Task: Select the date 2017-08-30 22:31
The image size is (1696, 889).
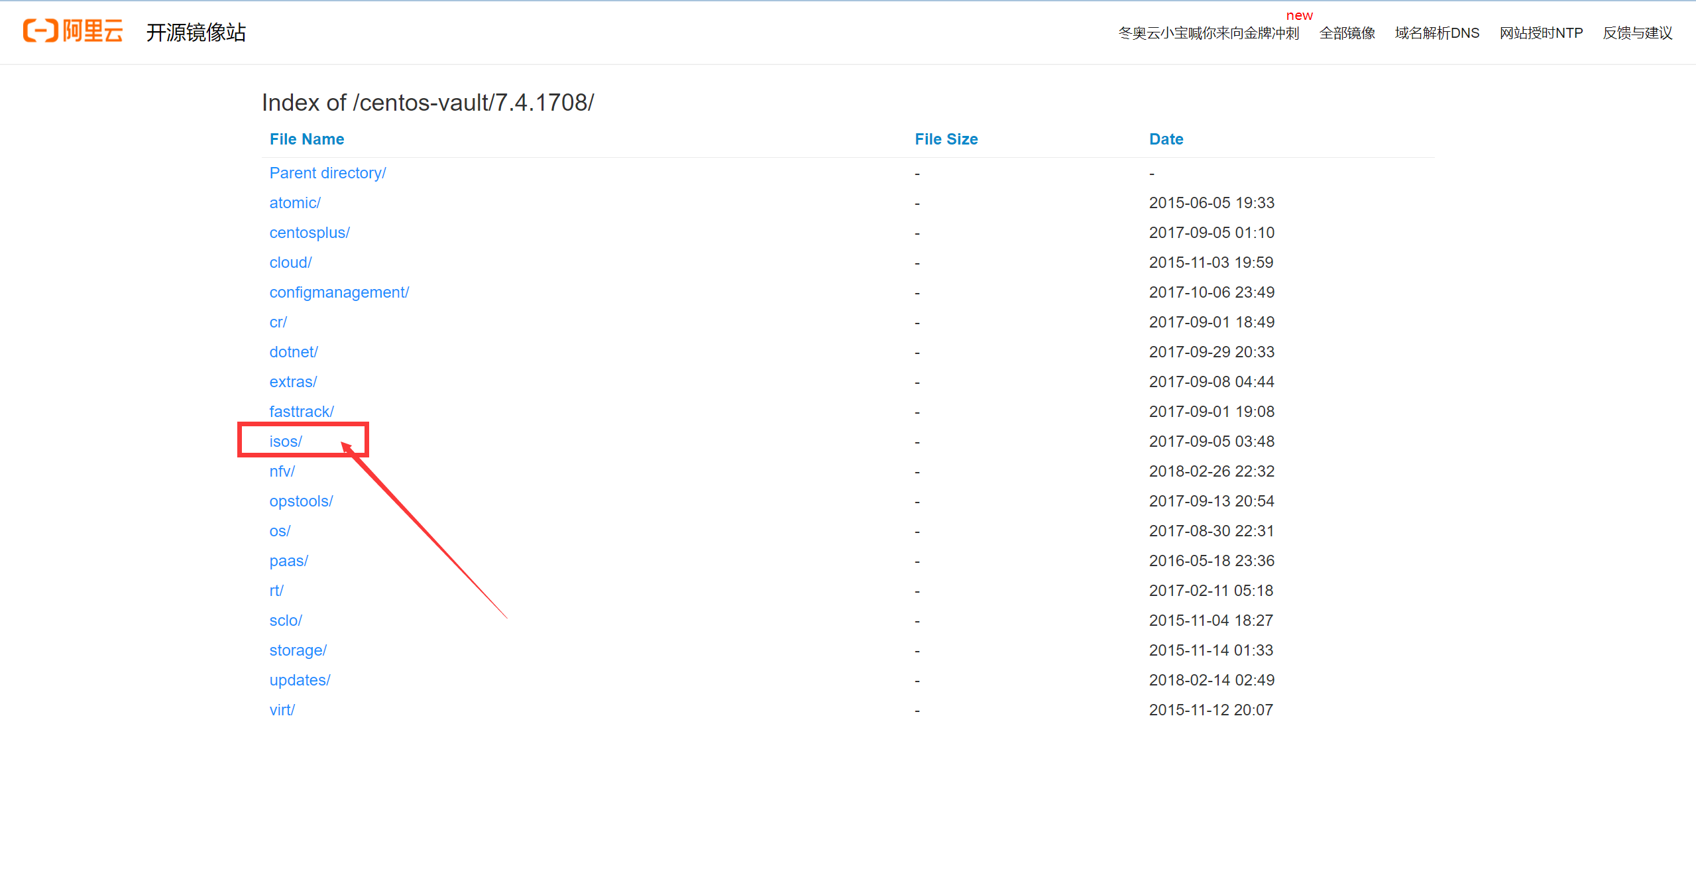Action: [1212, 531]
